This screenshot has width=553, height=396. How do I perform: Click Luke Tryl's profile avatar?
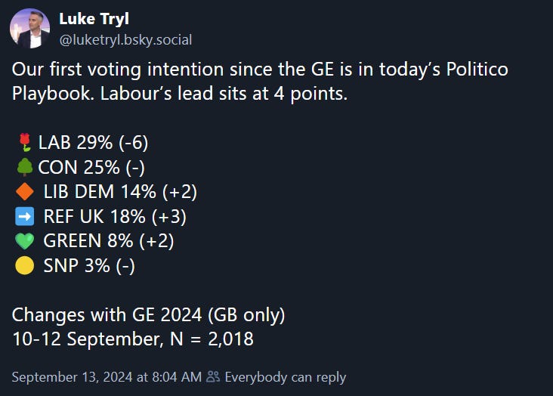tap(29, 29)
